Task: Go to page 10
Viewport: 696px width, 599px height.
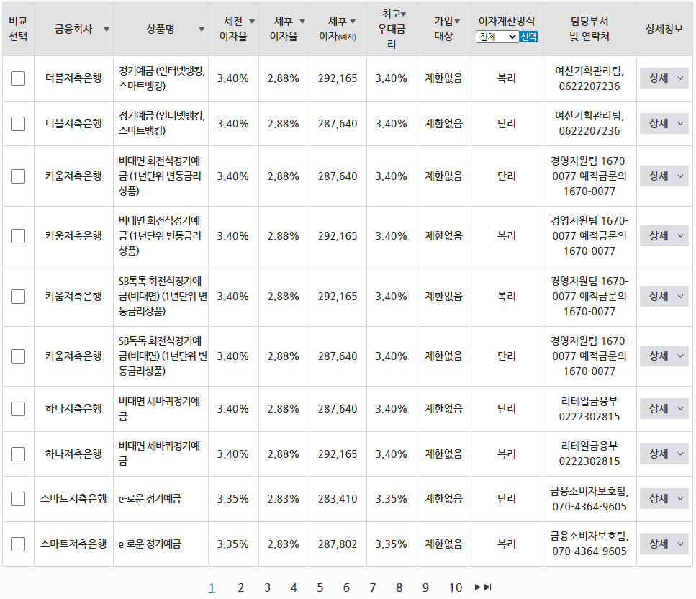Action: pyautogui.click(x=456, y=587)
